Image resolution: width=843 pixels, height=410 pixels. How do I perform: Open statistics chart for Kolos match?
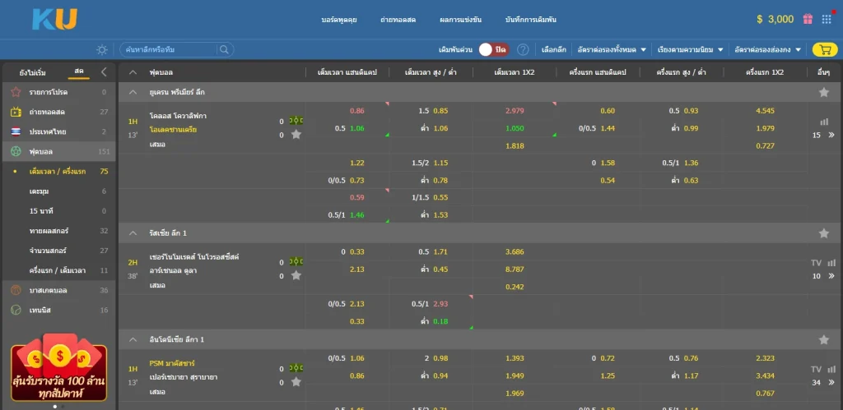824,122
